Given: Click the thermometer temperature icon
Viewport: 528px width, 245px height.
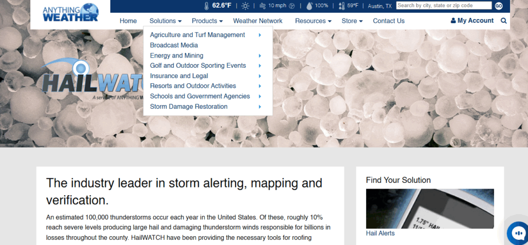Looking at the screenshot, I should (206, 6).
